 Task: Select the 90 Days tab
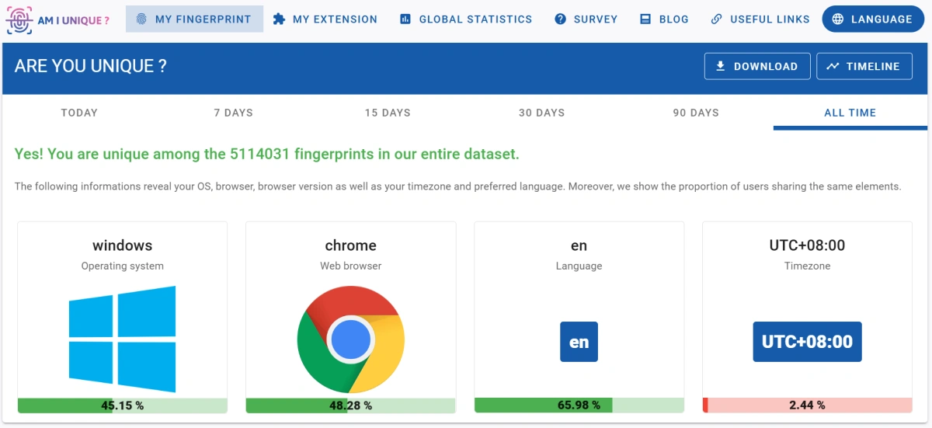click(696, 113)
